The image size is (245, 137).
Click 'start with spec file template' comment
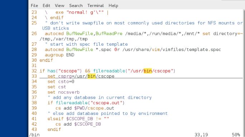[89, 44]
